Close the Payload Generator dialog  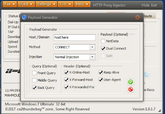[x=137, y=17]
